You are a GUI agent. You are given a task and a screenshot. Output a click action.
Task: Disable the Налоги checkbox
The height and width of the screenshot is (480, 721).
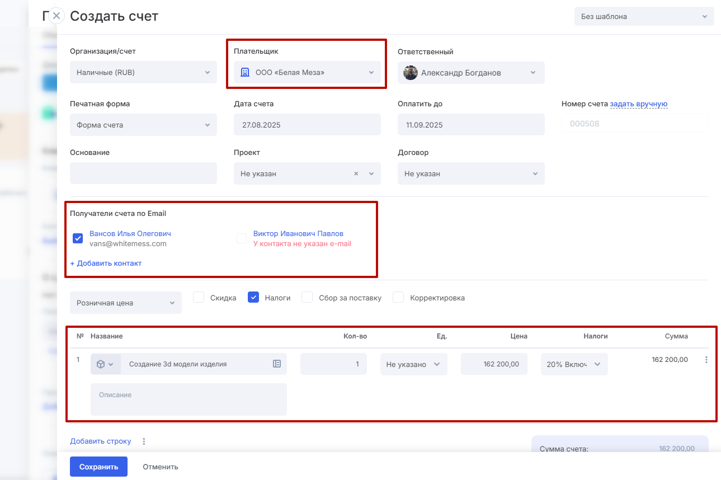[253, 298]
